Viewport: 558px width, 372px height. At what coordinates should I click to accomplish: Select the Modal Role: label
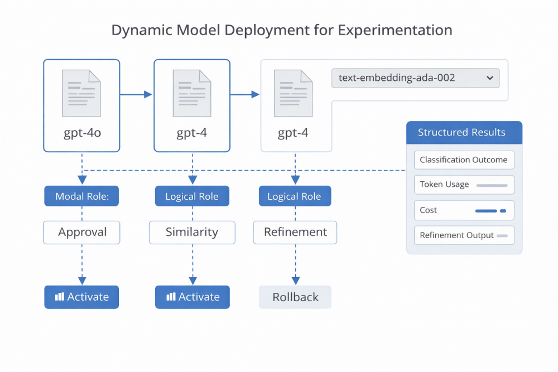tap(81, 196)
